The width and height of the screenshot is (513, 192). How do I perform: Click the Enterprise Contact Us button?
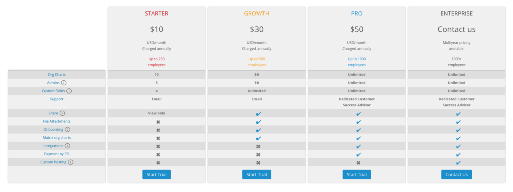click(x=456, y=174)
